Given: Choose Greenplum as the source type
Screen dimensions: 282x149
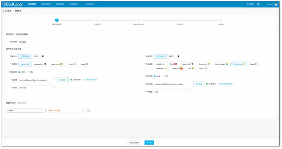Looking at the screenshot, I should [57, 64].
